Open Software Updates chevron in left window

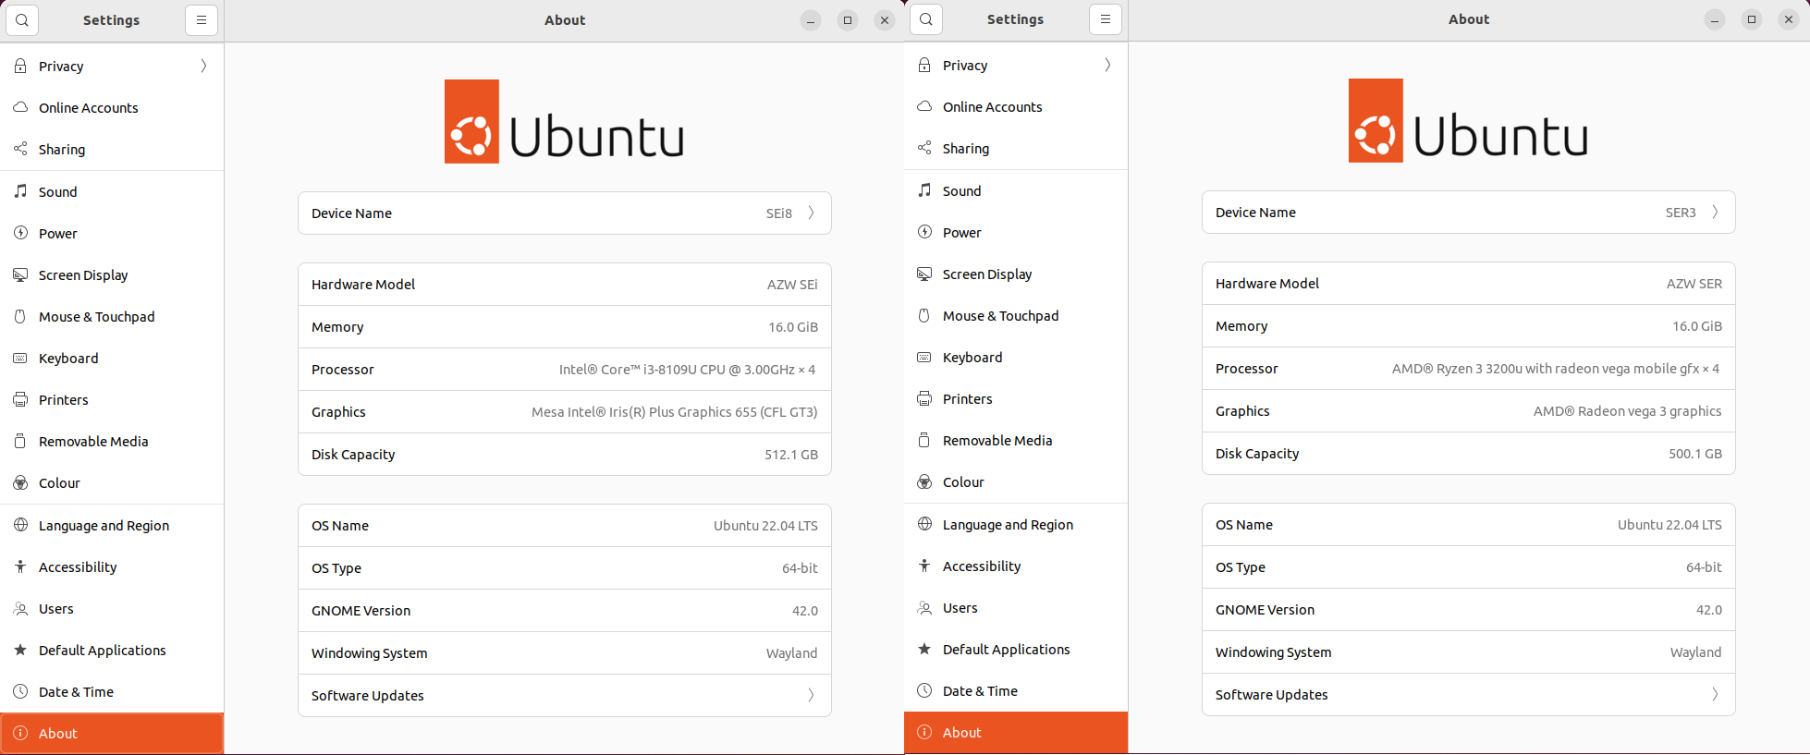coord(811,696)
